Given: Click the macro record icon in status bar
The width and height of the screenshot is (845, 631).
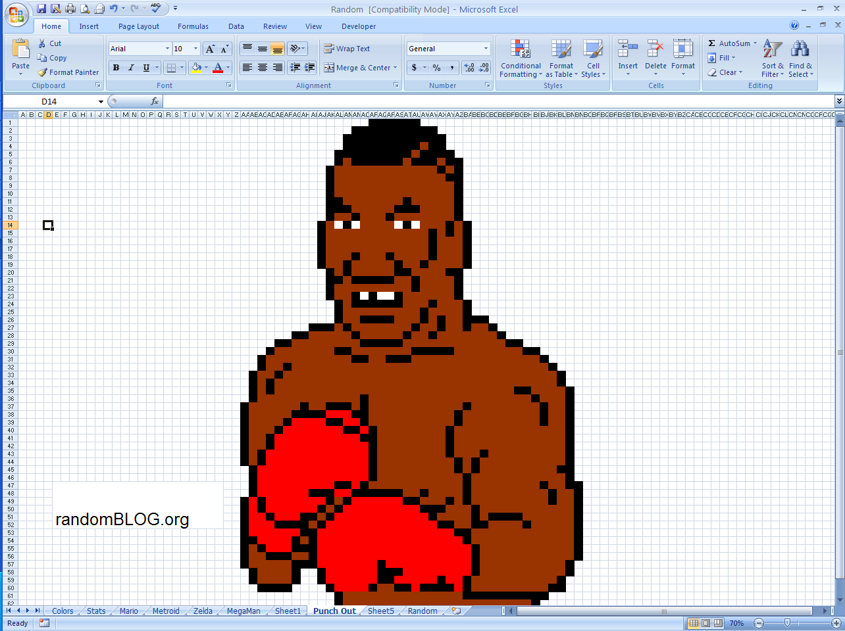Looking at the screenshot, I should [x=44, y=623].
